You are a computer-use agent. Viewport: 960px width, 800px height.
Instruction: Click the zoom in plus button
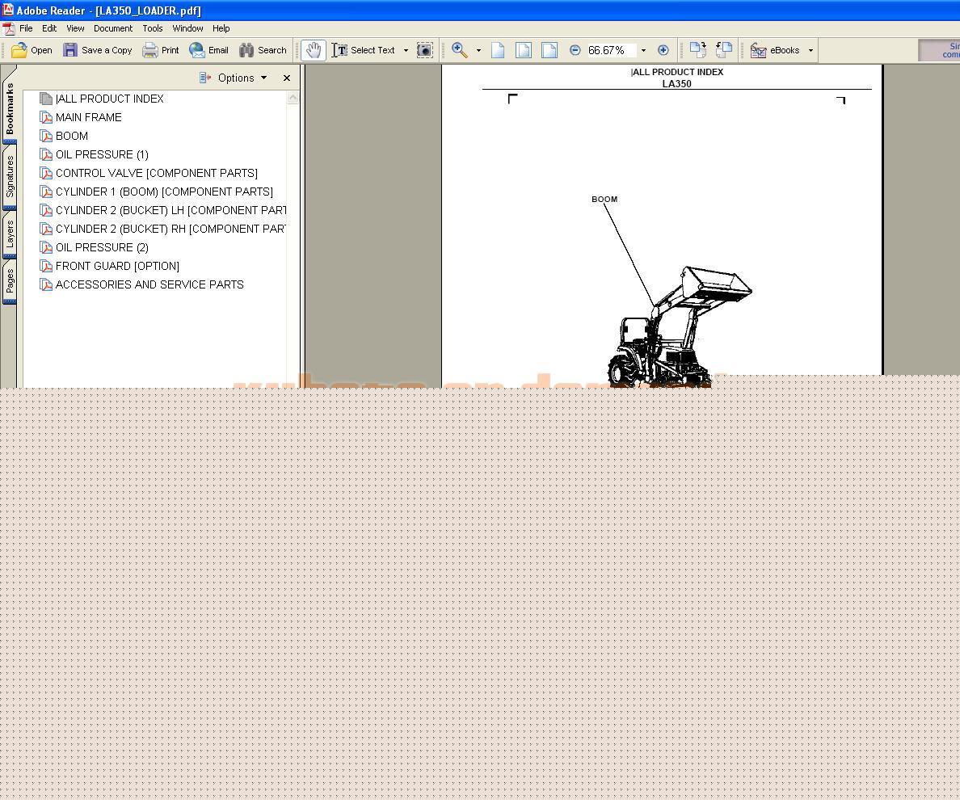pos(663,50)
